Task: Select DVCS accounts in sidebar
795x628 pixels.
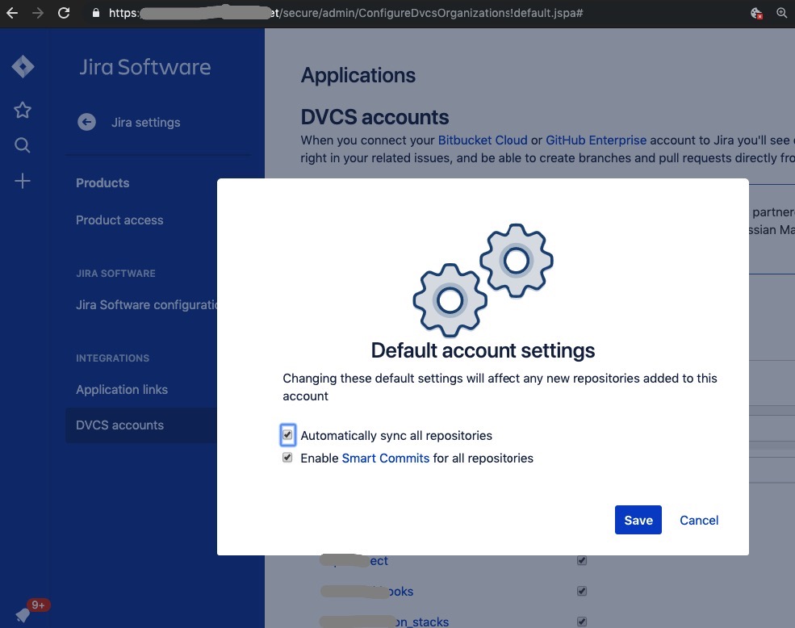Action: (141, 425)
